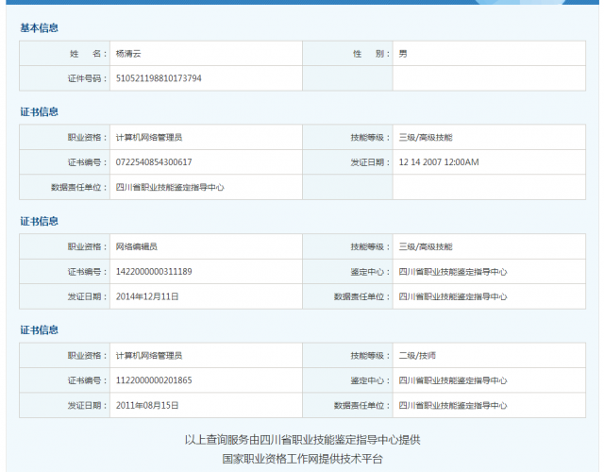
Task: Click issue date 2014年12月11日
Action: [147, 296]
